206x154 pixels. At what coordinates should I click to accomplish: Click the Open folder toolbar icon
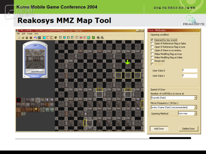pyautogui.click(x=23, y=38)
